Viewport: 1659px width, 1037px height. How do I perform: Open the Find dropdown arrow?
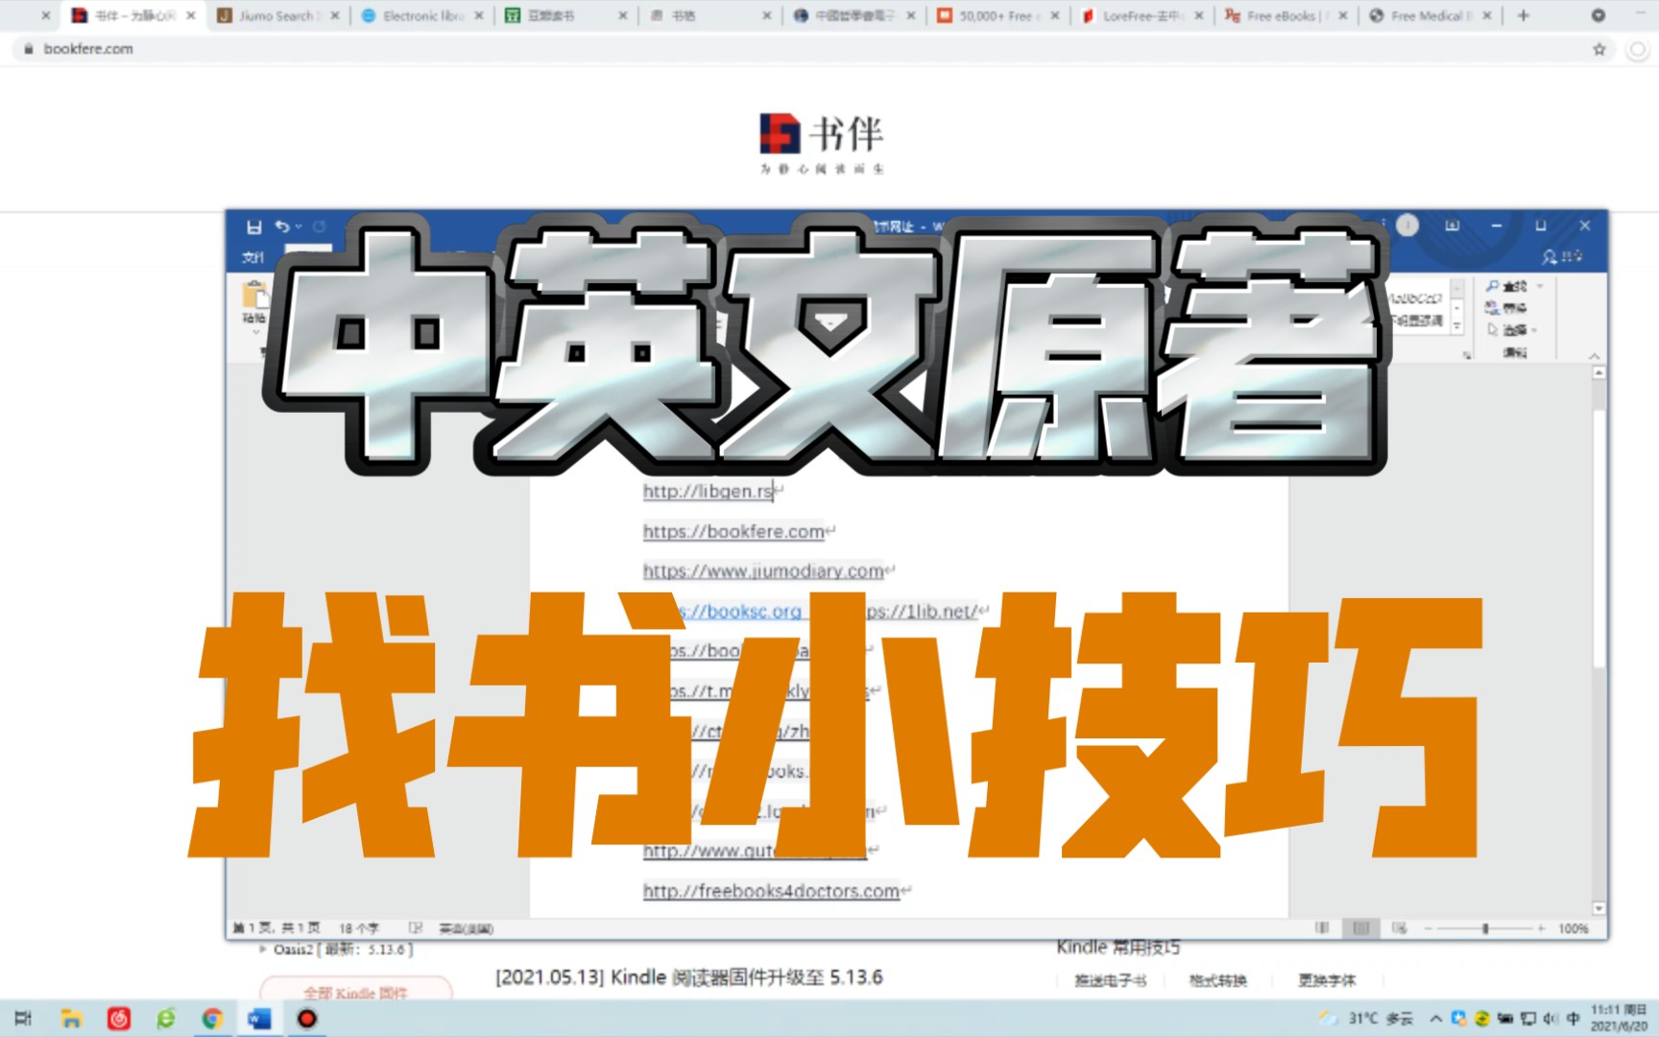click(x=1539, y=286)
